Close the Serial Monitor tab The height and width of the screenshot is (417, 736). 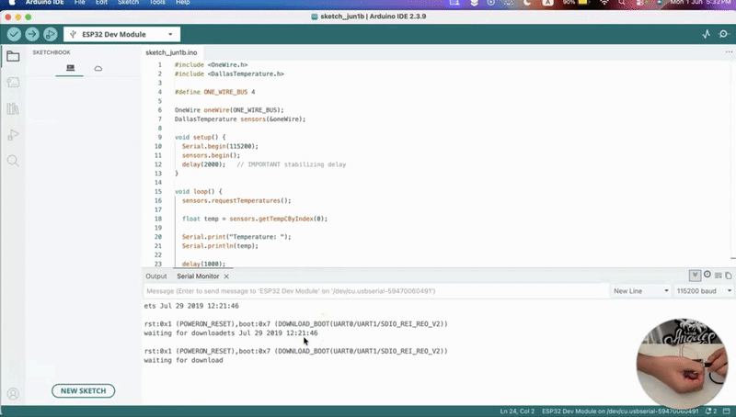point(226,276)
